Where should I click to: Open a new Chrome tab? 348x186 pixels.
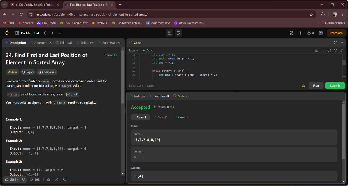(x=120, y=5)
